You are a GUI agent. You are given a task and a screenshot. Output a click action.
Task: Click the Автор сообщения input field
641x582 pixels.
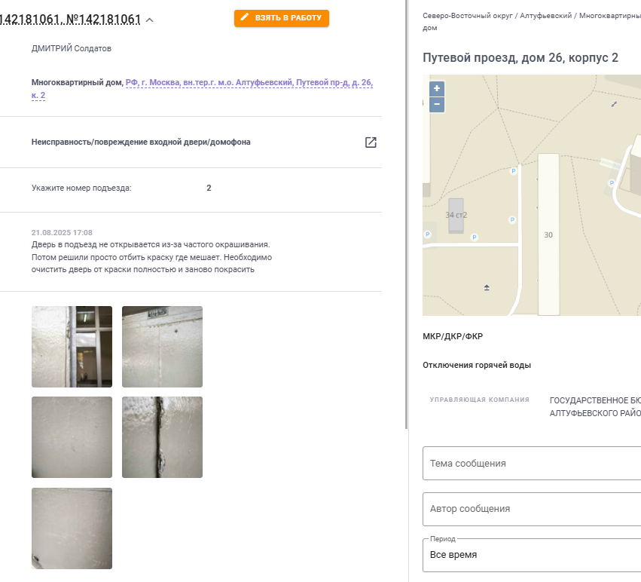[532, 509]
